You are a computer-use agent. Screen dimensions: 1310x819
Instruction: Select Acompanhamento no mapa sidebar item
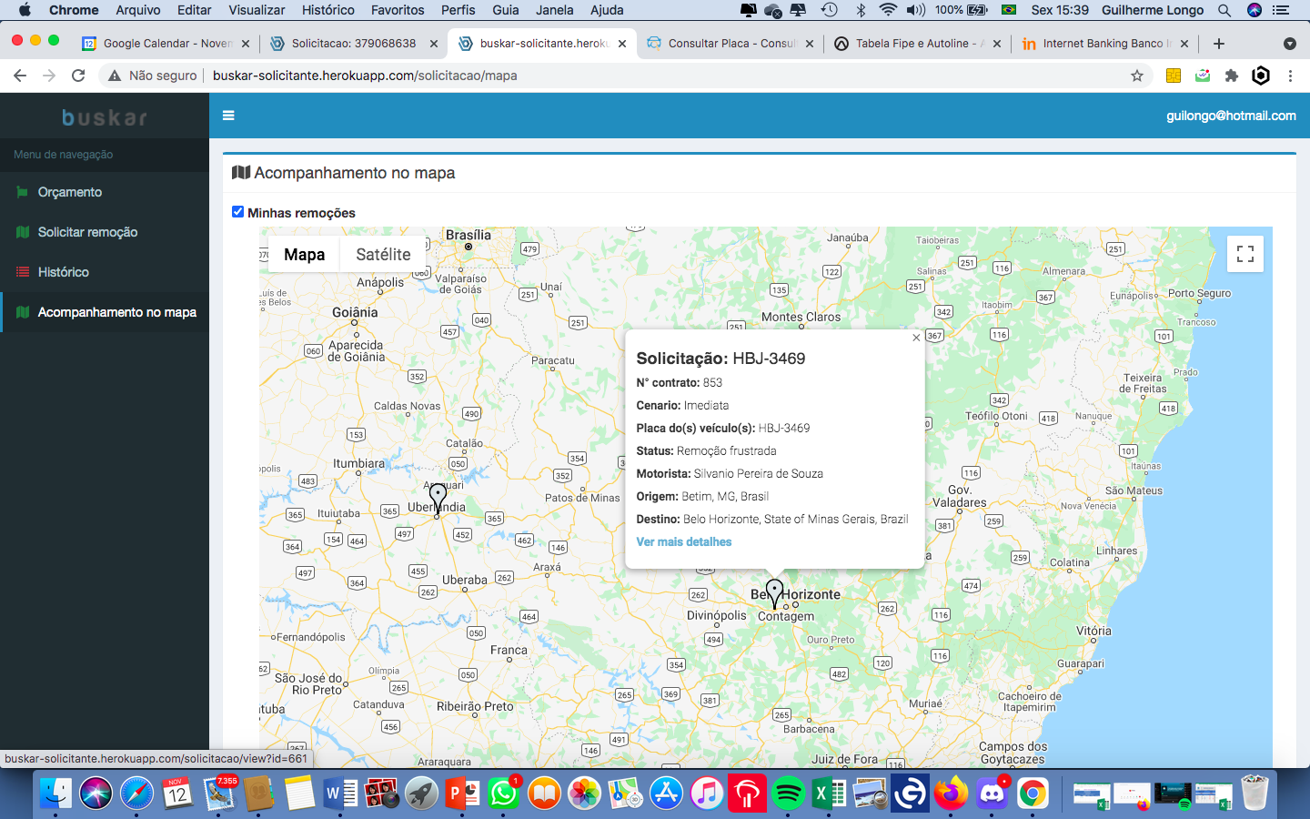[105, 312]
